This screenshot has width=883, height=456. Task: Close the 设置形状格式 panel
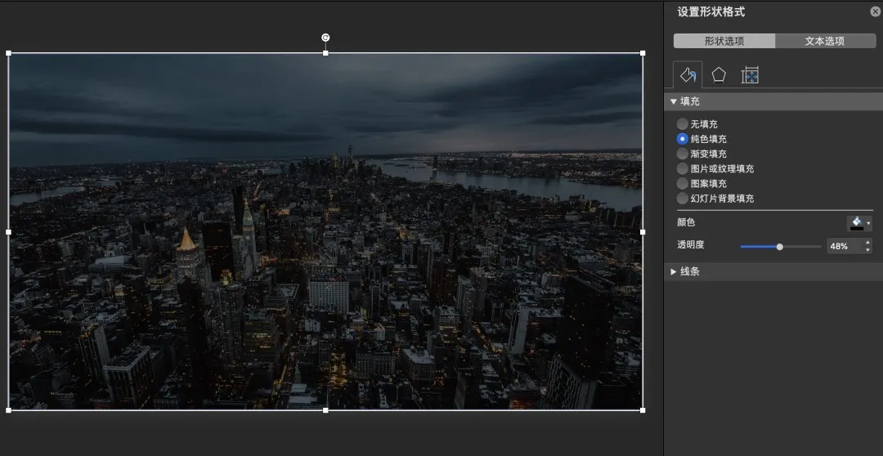875,11
